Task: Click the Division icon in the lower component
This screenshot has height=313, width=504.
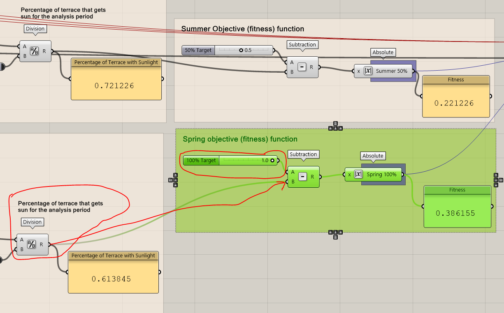Action: [x=31, y=244]
